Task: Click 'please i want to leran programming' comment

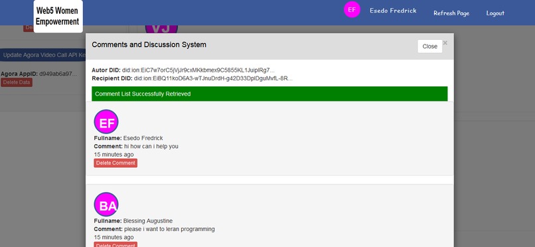Action: (x=169, y=229)
